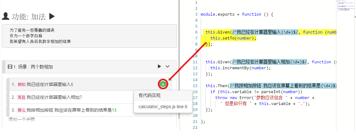Screen dimensions: 356x137
Task: Click the 而且 keyword in step 2
Action: (21, 97)
